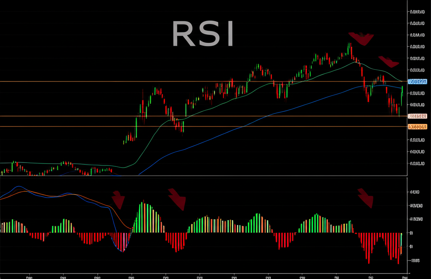Image resolution: width=431 pixels, height=279 pixels.
Task: Select the middle red arrow in the indicator panel
Action: pos(177,199)
